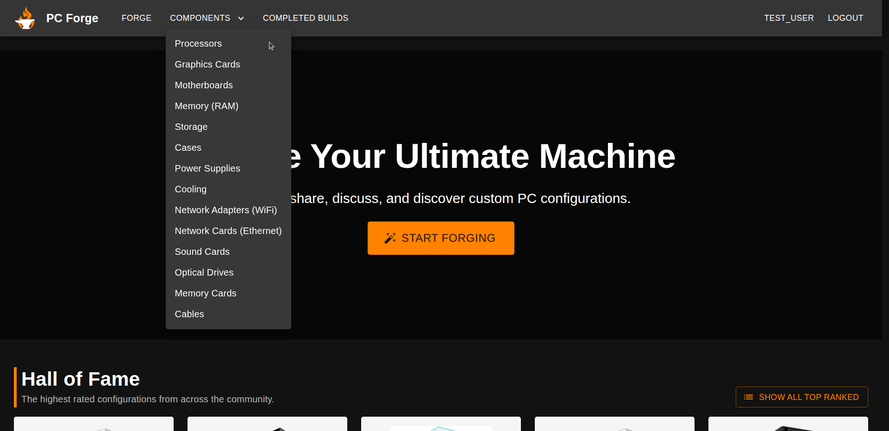This screenshot has height=431, width=889.
Task: Log out using the Logout link
Action: click(x=845, y=18)
